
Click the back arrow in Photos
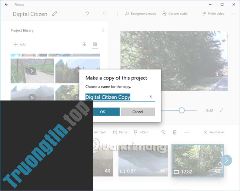[6, 4]
